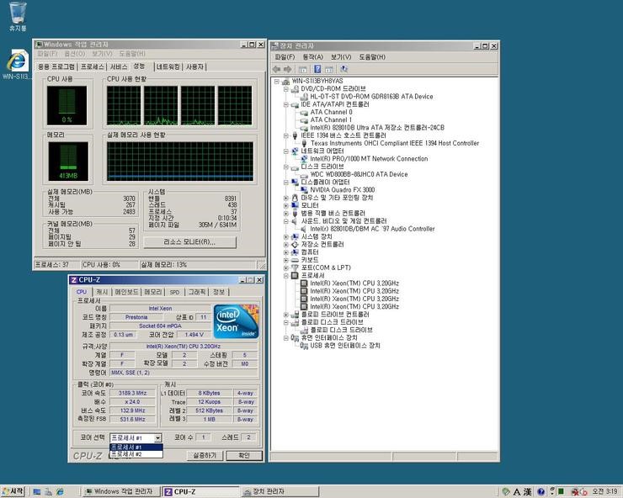Click the green Task Manager CPU tray icon
Image resolution: width=623 pixels, height=498 pixels.
[x=561, y=491]
